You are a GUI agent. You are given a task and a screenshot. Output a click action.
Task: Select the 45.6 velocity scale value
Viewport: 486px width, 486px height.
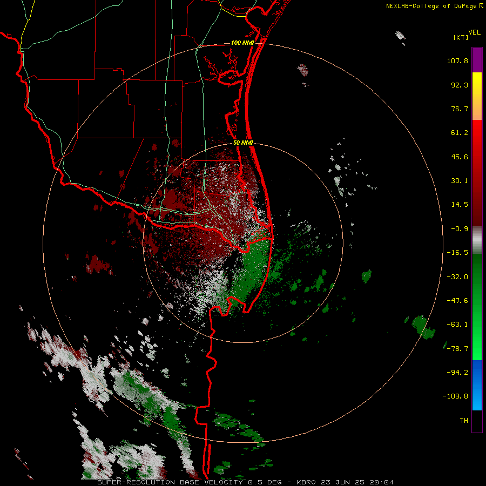coord(460,157)
